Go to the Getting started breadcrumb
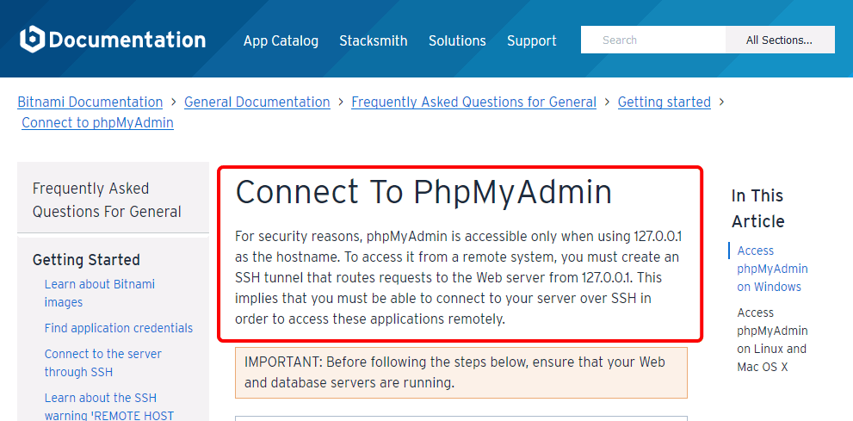The image size is (853, 421). pos(664,102)
